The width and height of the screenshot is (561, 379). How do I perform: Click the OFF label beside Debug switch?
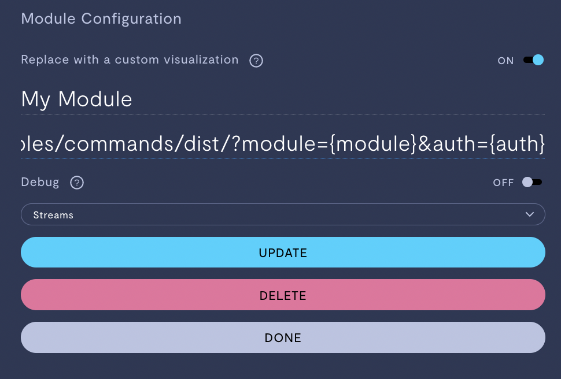pyautogui.click(x=503, y=183)
